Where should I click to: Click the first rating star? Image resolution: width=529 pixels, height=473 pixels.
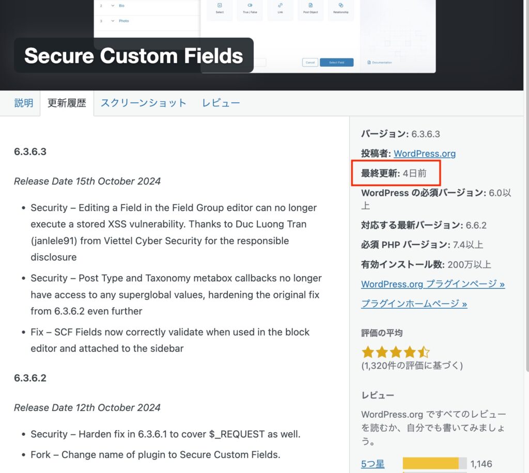point(368,352)
